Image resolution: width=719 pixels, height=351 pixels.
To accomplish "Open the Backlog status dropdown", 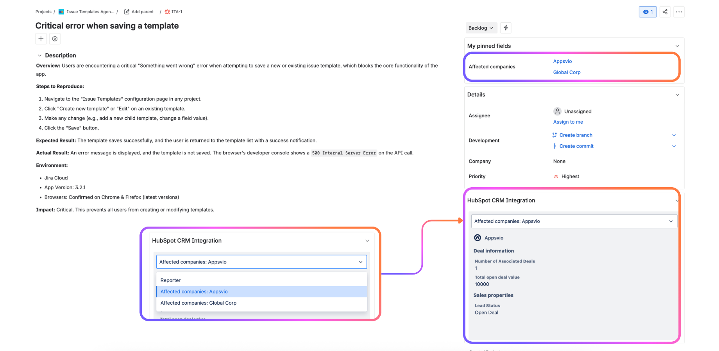I will coord(481,28).
